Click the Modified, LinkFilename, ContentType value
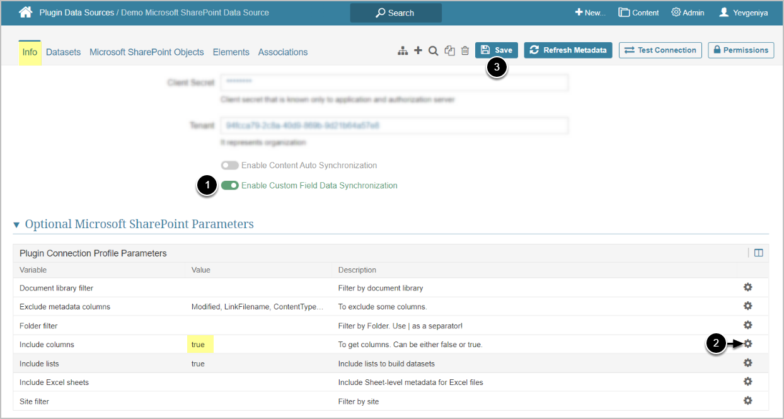The width and height of the screenshot is (784, 419). (x=257, y=307)
